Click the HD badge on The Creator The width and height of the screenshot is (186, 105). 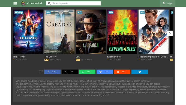pyautogui.click(x=48, y=13)
